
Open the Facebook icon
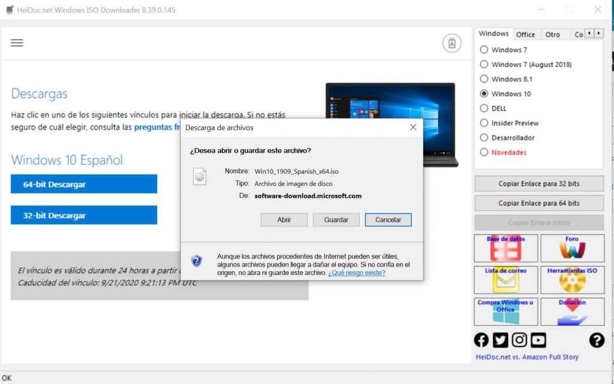click(481, 340)
